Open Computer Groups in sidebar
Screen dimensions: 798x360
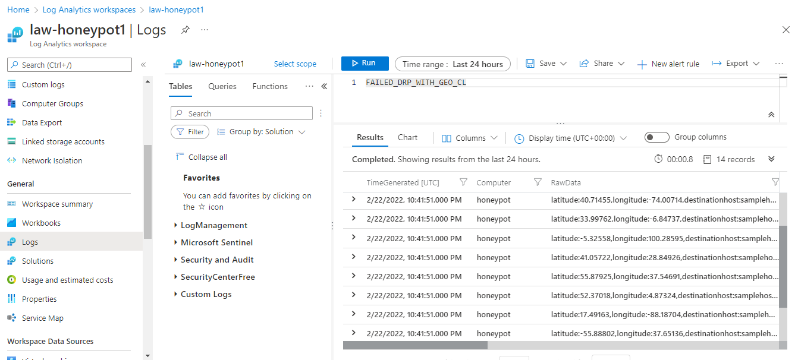pyautogui.click(x=52, y=103)
